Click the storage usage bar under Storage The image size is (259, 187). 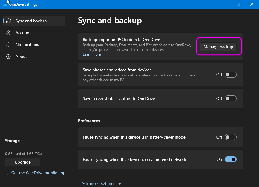click(x=35, y=147)
